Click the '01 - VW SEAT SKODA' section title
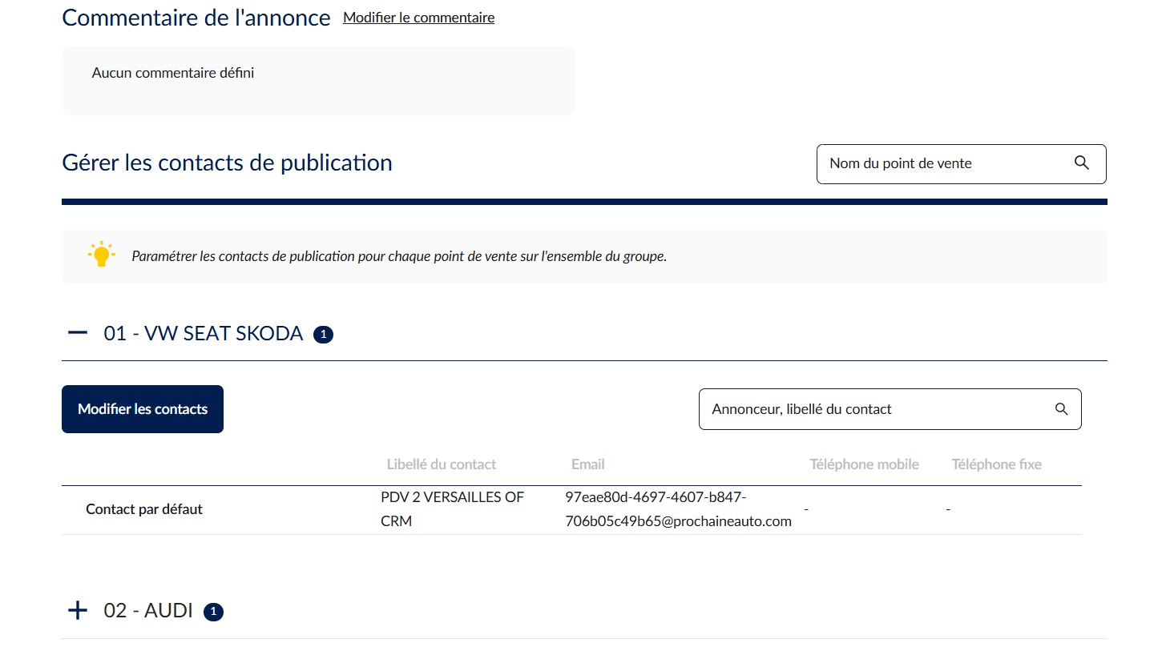The height and width of the screenshot is (663, 1162). tap(204, 334)
